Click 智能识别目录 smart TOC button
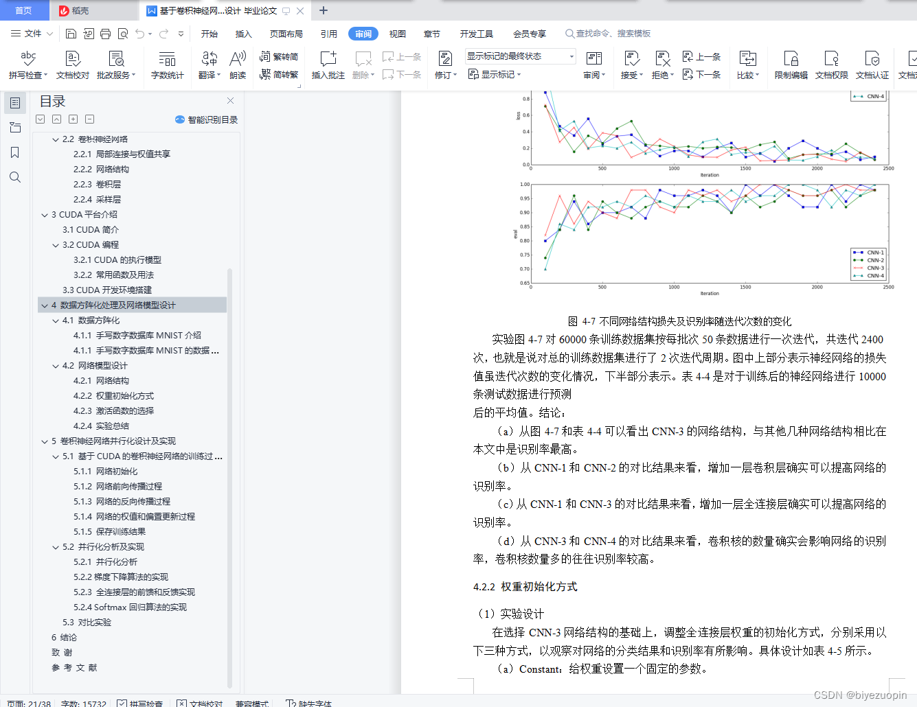The height and width of the screenshot is (707, 917). 207,119
